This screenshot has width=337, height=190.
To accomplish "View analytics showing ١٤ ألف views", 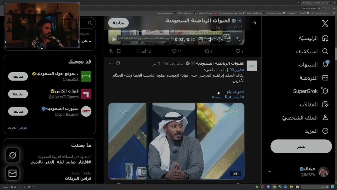I will point(143,51).
